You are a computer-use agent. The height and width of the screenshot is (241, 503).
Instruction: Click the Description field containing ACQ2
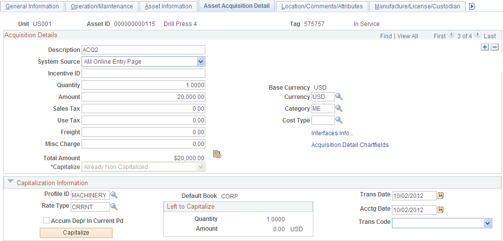143,50
